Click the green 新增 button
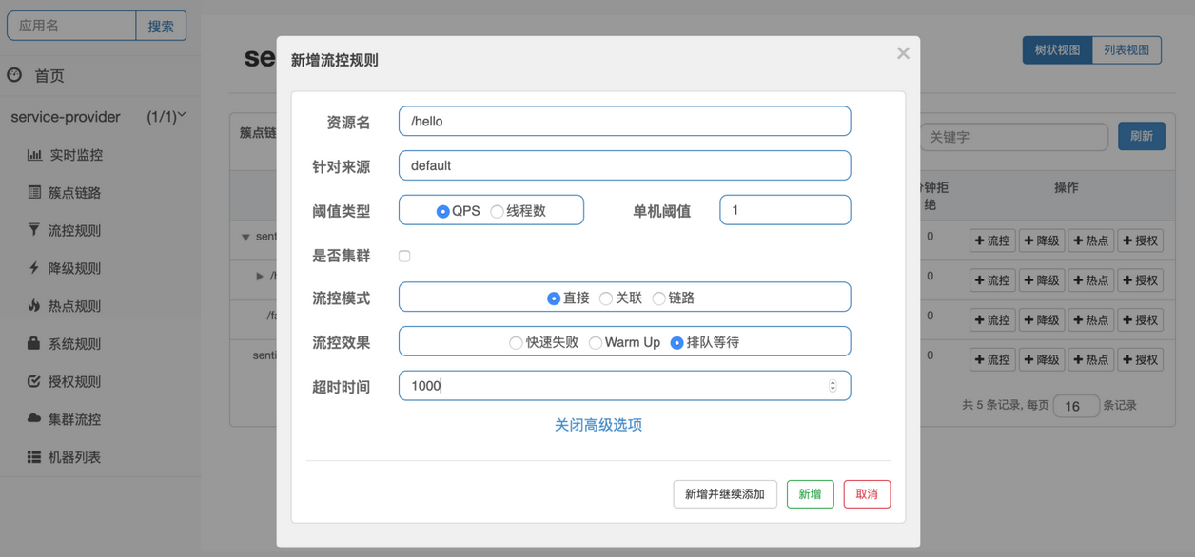1195x557 pixels. pos(810,494)
